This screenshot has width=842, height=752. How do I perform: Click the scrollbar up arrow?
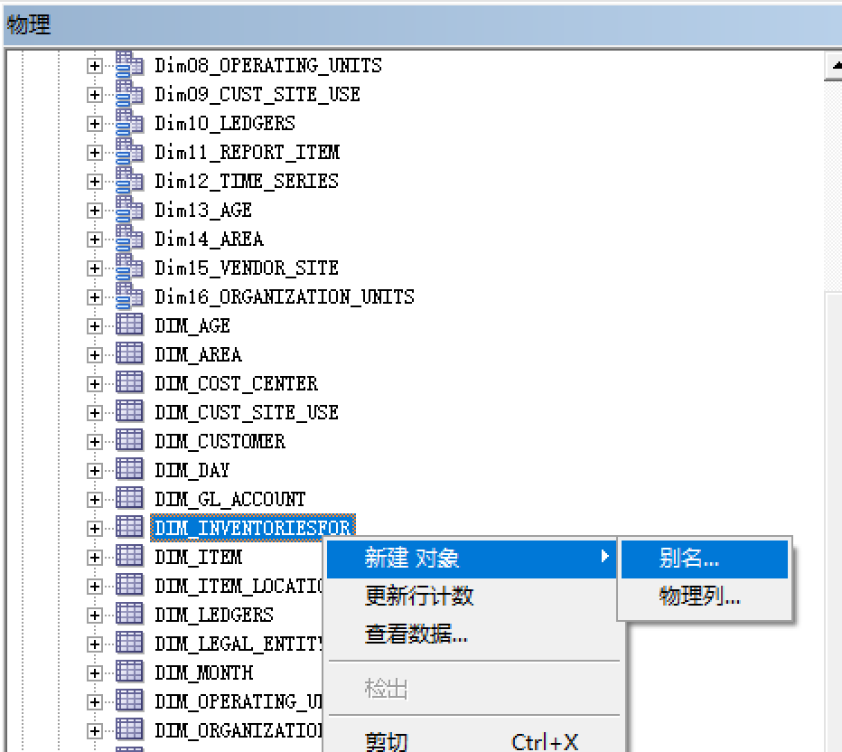coord(833,67)
